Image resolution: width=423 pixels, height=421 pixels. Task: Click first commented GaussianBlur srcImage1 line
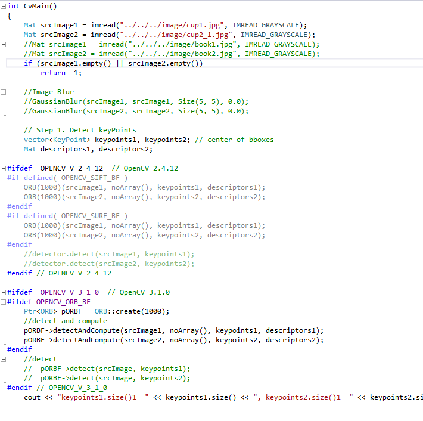pyautogui.click(x=136, y=102)
